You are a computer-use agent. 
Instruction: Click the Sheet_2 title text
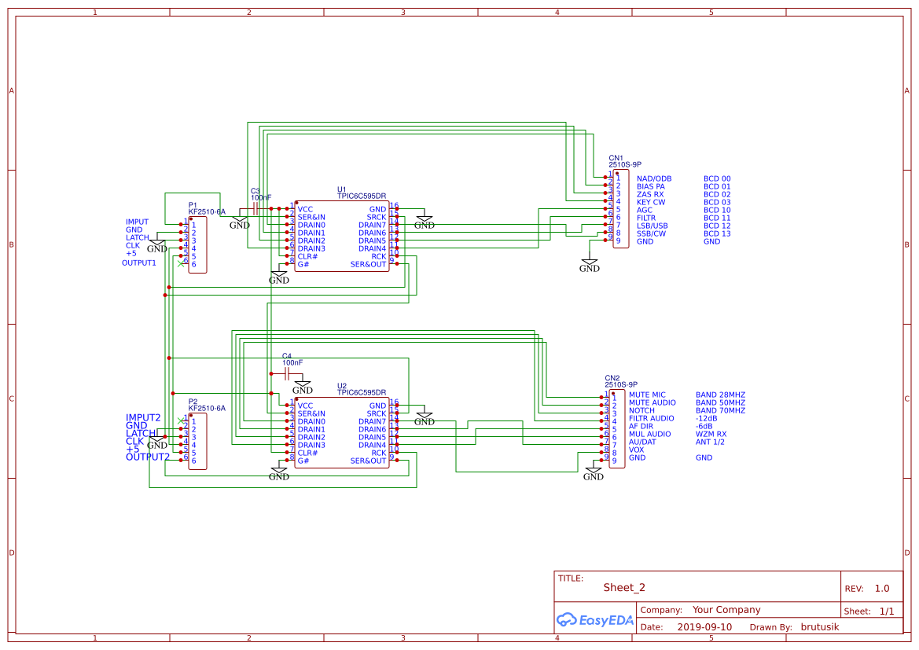click(624, 587)
